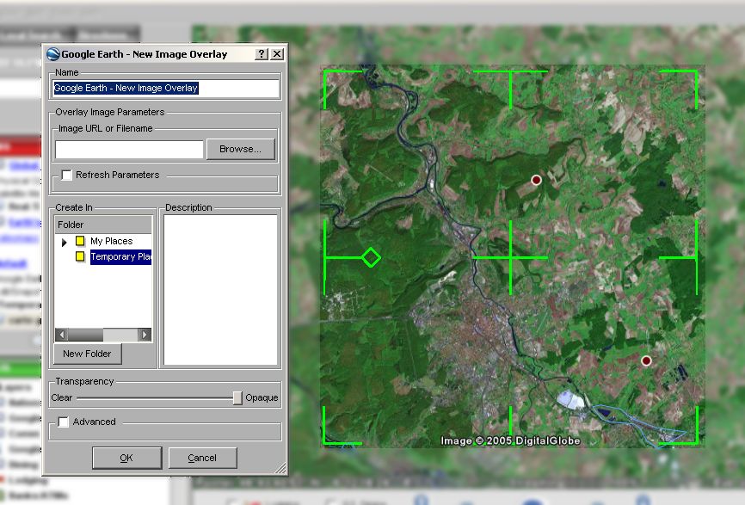Image resolution: width=745 pixels, height=505 pixels.
Task: Click the upper red placemark dot
Action: 536,180
